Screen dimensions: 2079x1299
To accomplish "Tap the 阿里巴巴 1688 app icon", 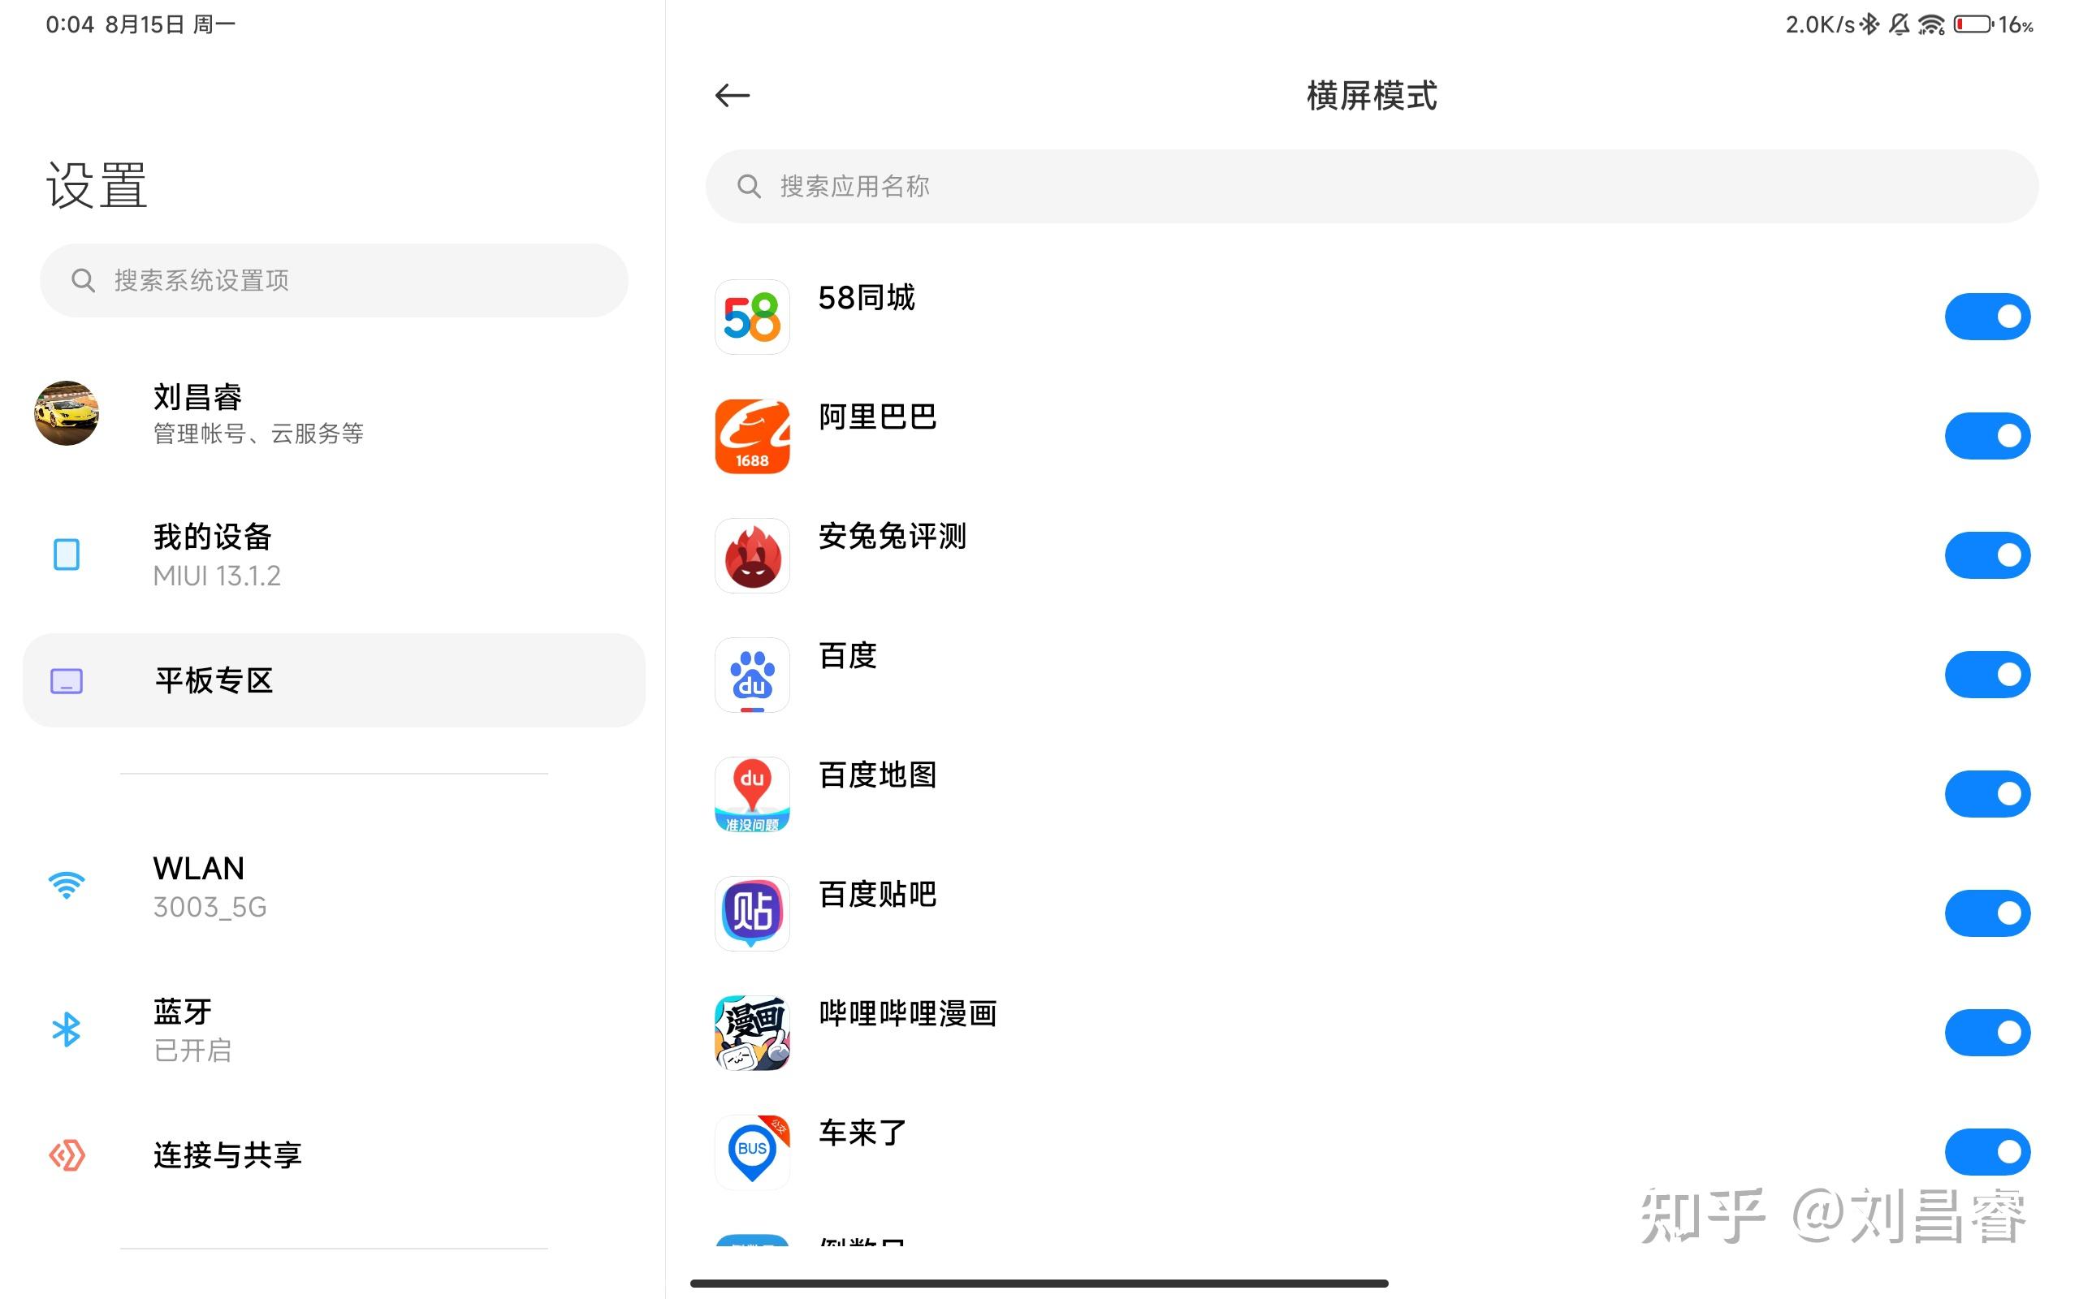I will tap(752, 437).
